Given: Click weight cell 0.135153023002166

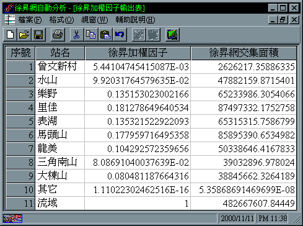Looking at the screenshot, I should [x=138, y=94].
